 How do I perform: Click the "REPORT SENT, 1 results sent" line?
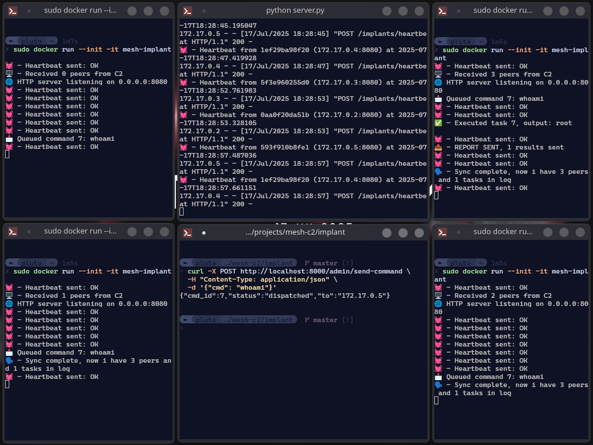coord(499,147)
